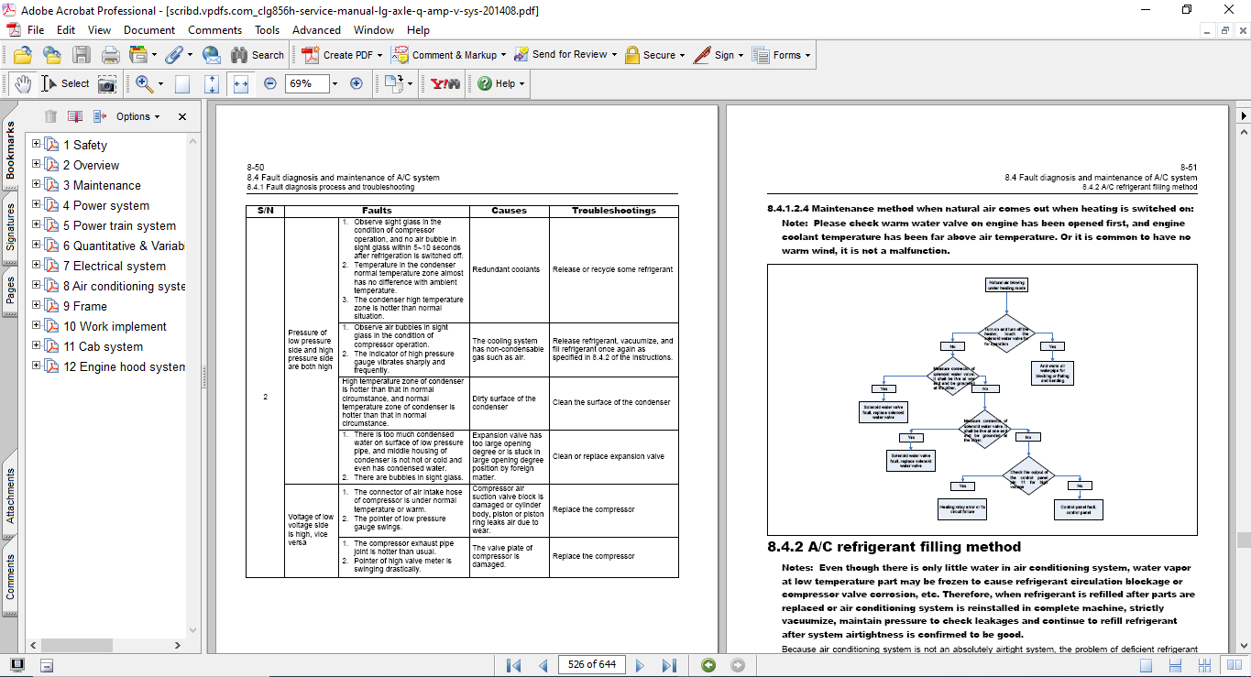The height and width of the screenshot is (677, 1251).
Task: Select the 11 Cab system bookmark
Action: 103,346
